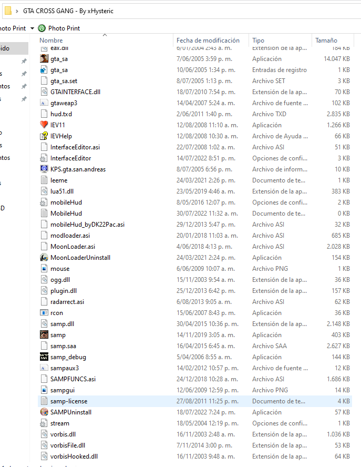This screenshot has height=467, width=361.
Task: Click the green Photo Print printer icon
Action: pos(42,28)
